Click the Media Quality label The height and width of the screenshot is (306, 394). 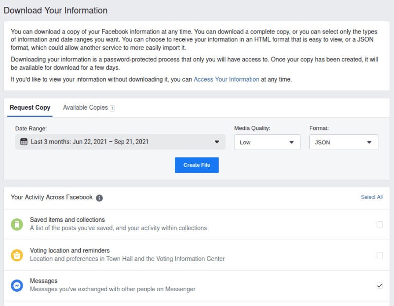[x=252, y=128]
